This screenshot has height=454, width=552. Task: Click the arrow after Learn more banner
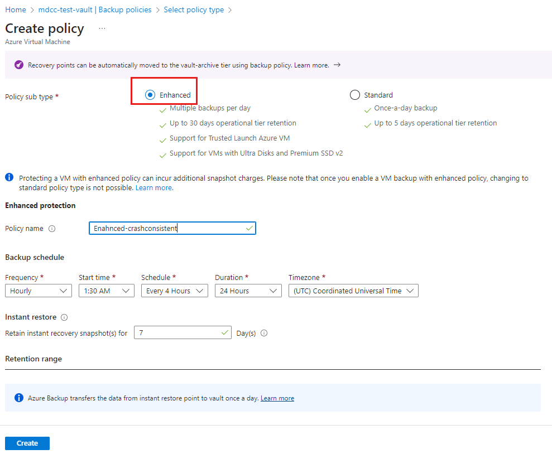click(337, 65)
